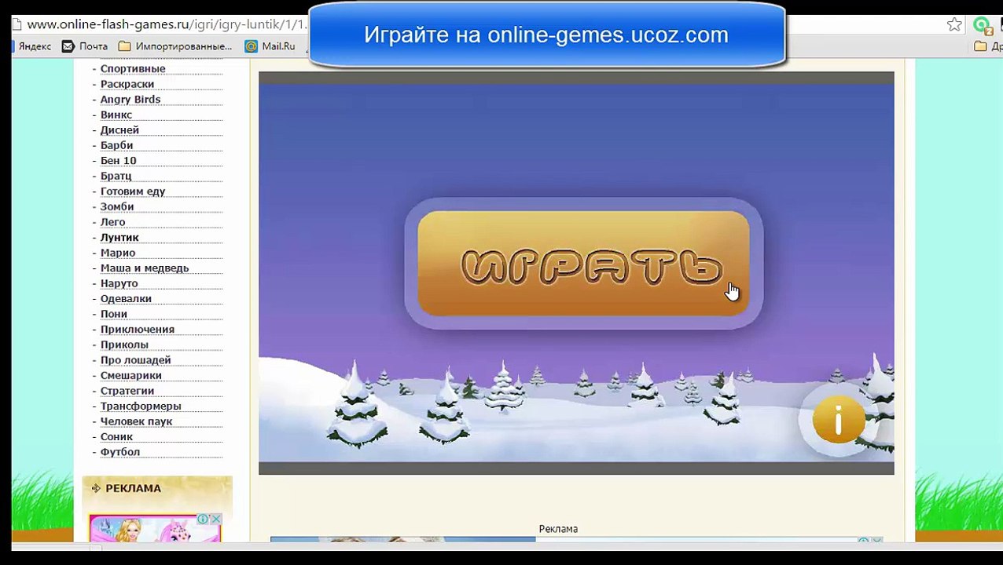1003x565 pixels.
Task: Click the AdChoices info icon on sidebar ad
Action: [x=203, y=519]
